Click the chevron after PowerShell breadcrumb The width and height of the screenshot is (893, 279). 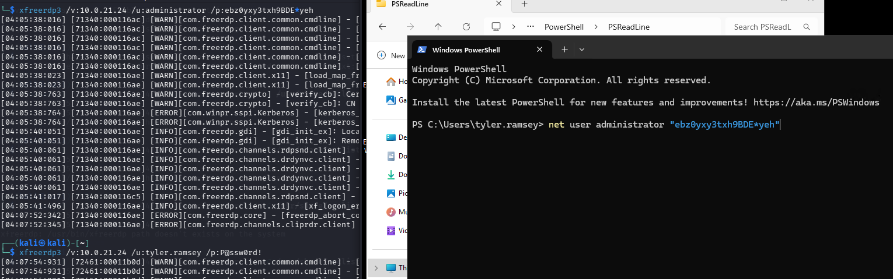pos(596,27)
